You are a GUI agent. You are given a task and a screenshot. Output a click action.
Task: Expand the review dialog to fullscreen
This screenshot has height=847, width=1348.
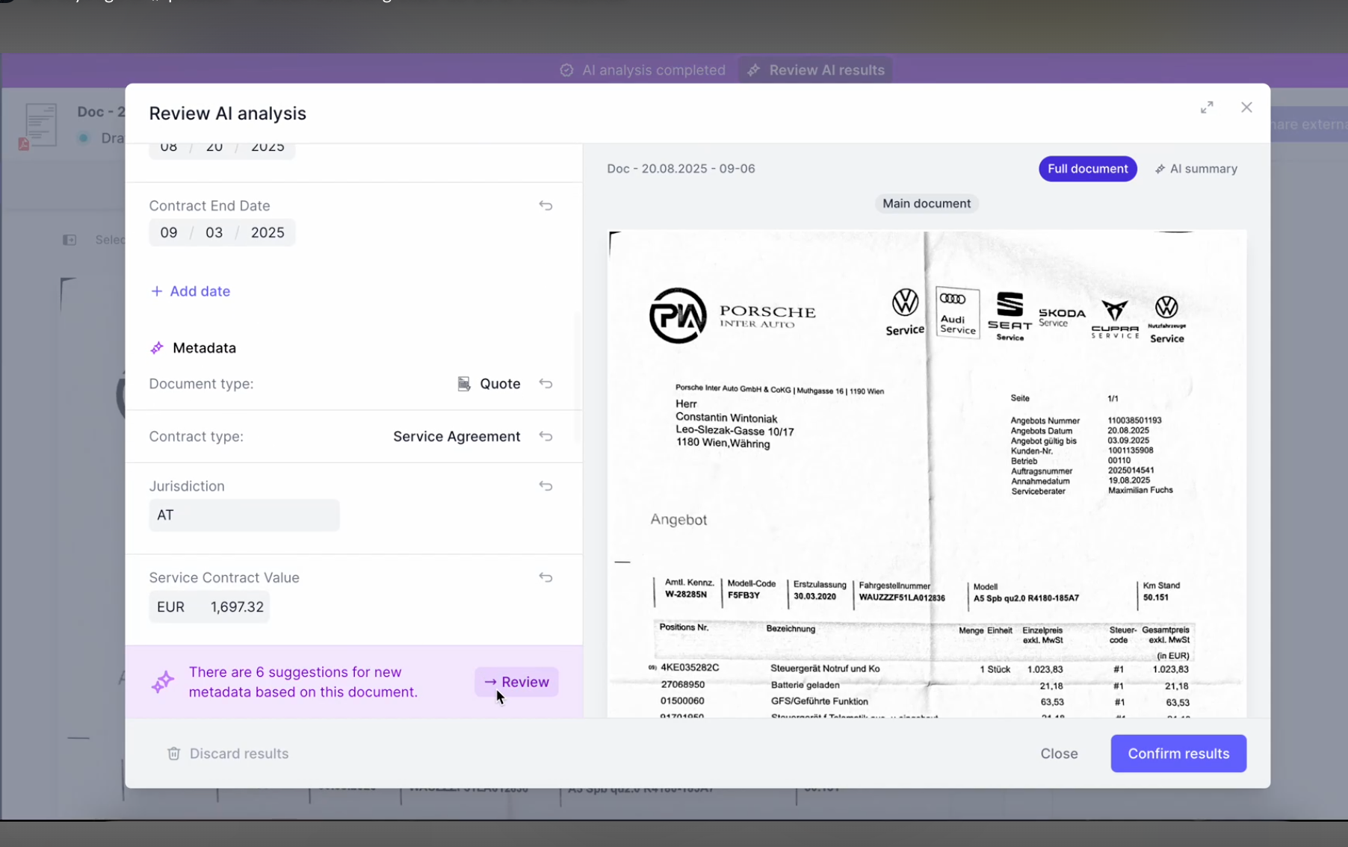pyautogui.click(x=1207, y=108)
